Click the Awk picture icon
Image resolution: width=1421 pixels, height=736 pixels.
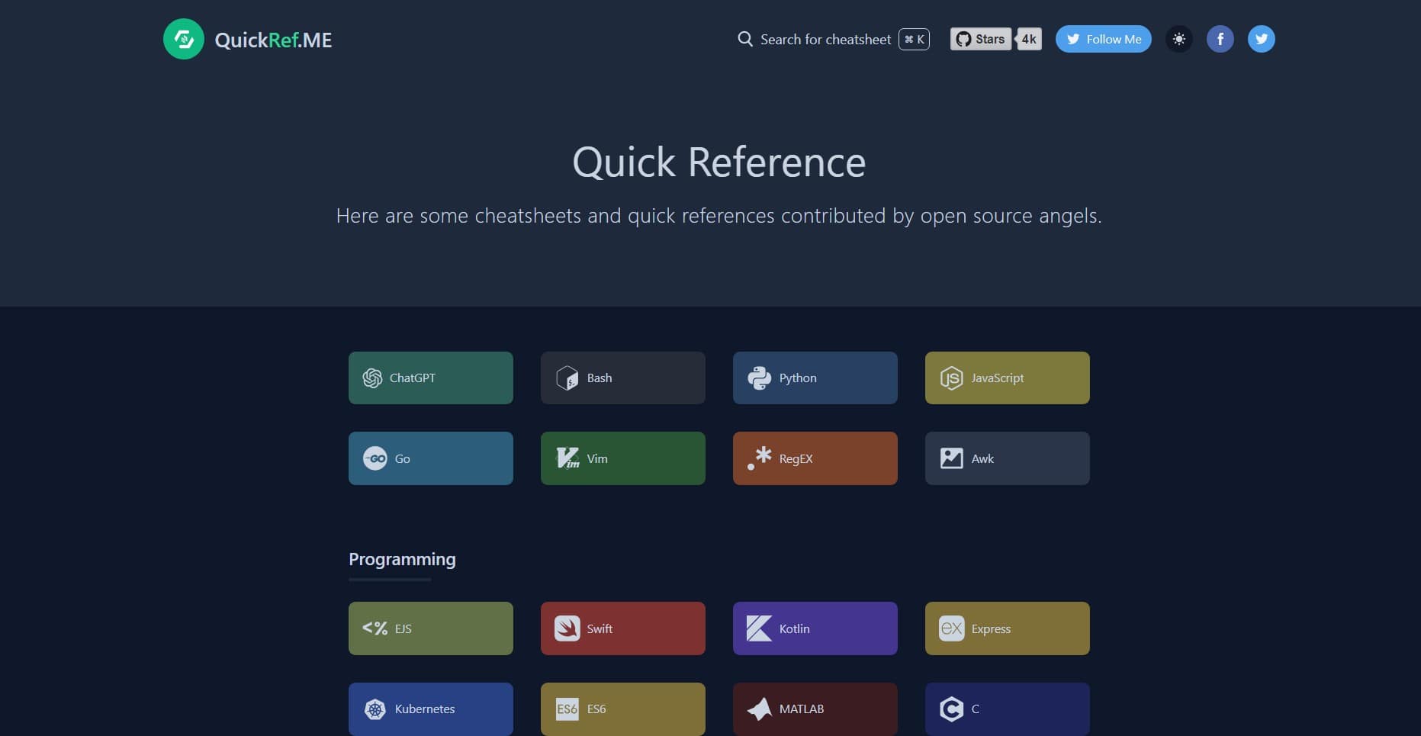[x=951, y=458]
